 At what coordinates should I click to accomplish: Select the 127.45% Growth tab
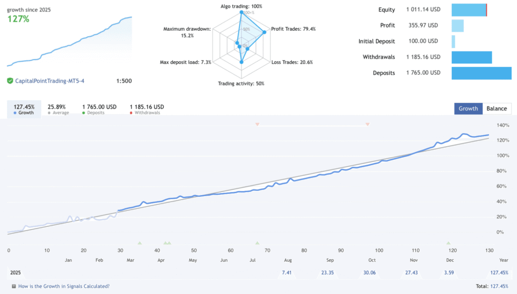(x=24, y=109)
